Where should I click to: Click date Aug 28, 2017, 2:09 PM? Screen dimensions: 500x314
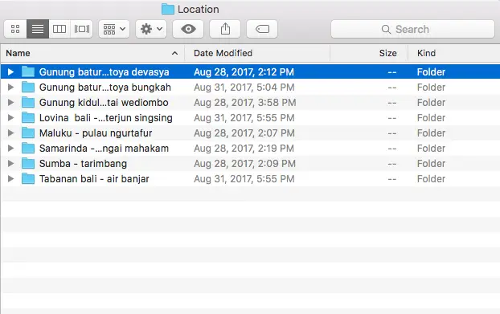[244, 164]
